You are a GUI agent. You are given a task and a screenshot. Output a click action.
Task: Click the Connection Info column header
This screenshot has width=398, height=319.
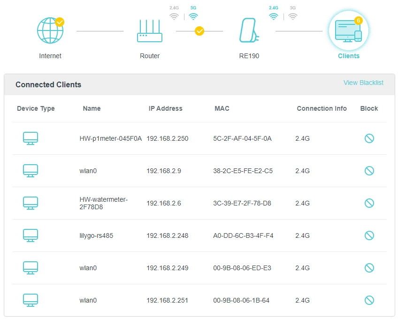pos(321,108)
